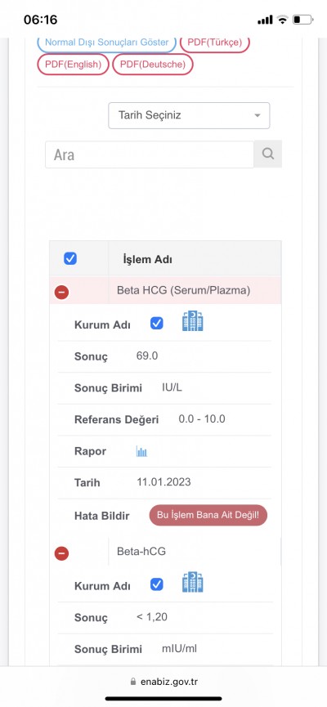The width and height of the screenshot is (327, 707).
Task: Open the Rapor chart icon
Action: [141, 451]
